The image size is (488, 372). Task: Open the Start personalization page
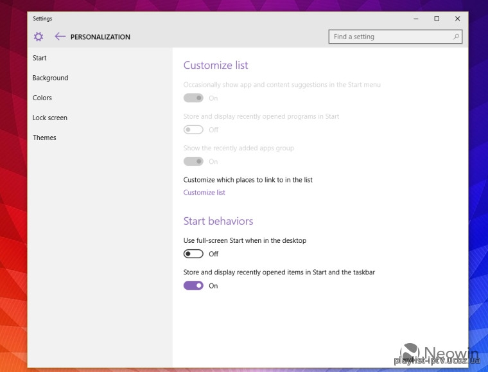[40, 58]
